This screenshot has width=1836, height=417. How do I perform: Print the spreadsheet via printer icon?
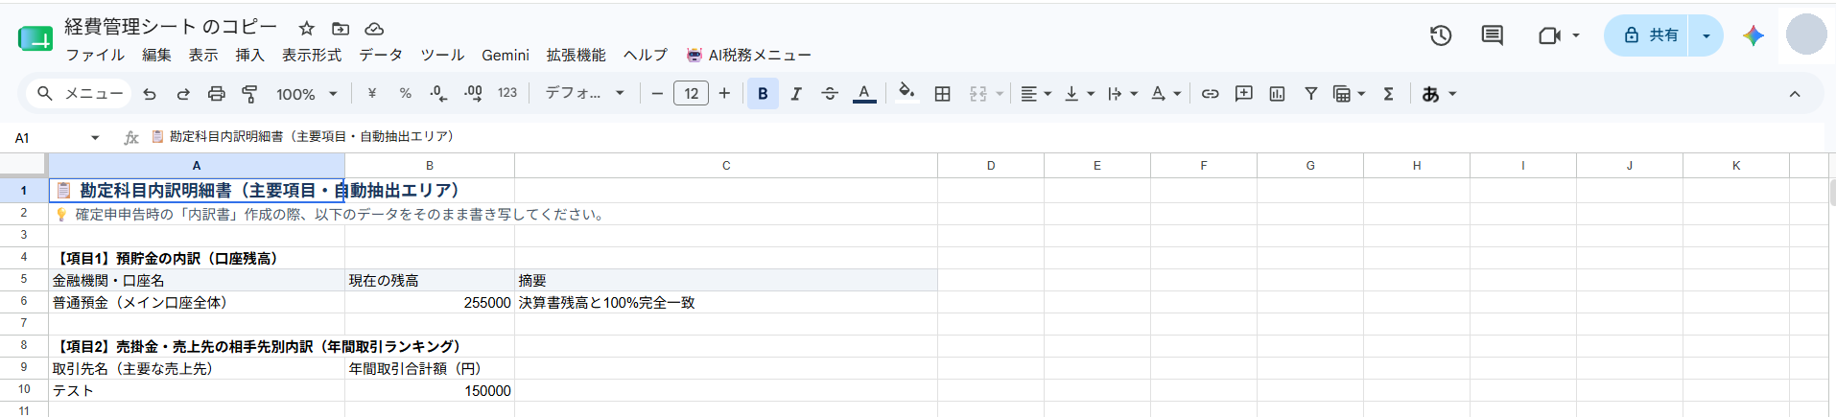216,94
